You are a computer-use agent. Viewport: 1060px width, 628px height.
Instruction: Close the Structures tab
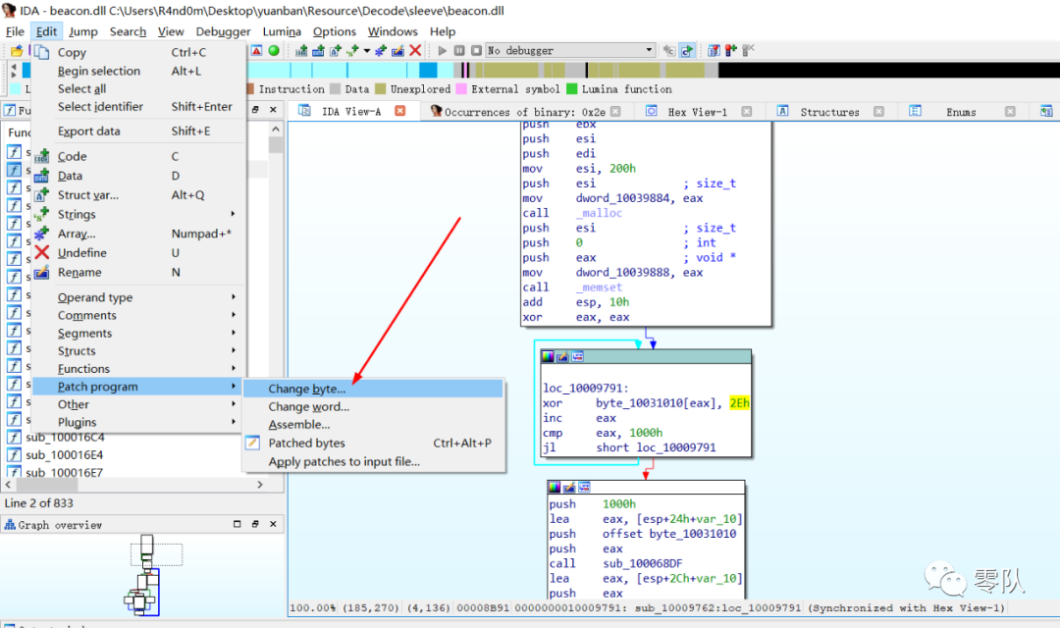point(878,112)
